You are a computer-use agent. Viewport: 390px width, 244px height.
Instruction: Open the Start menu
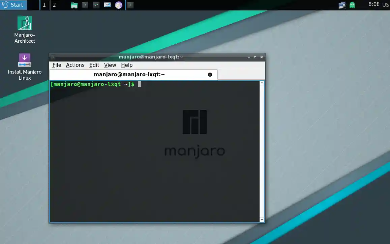(x=13, y=5)
